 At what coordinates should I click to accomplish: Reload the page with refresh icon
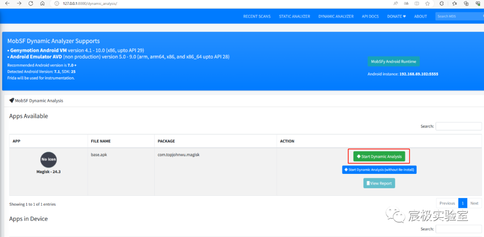30,4
